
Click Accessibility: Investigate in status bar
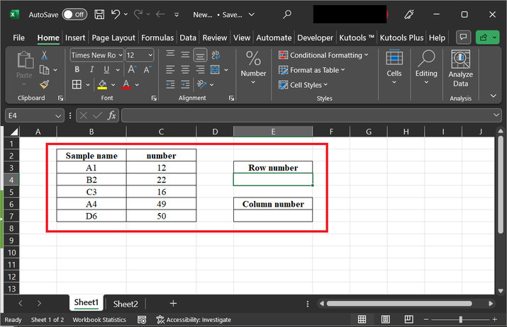point(193,320)
